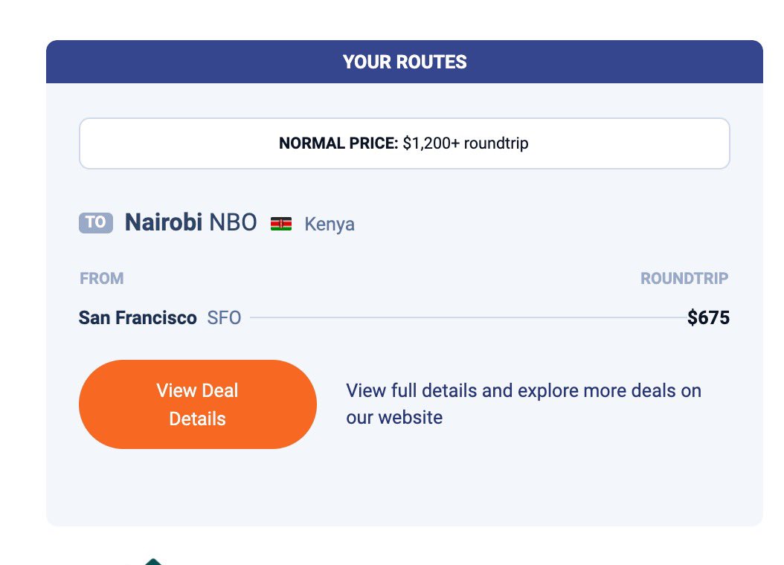Select the Nairobi destination name
This screenshot has width=784, height=565.
point(163,222)
